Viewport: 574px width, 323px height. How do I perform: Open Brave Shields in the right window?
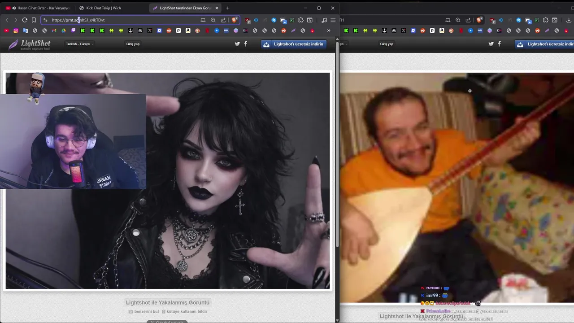[x=479, y=20]
